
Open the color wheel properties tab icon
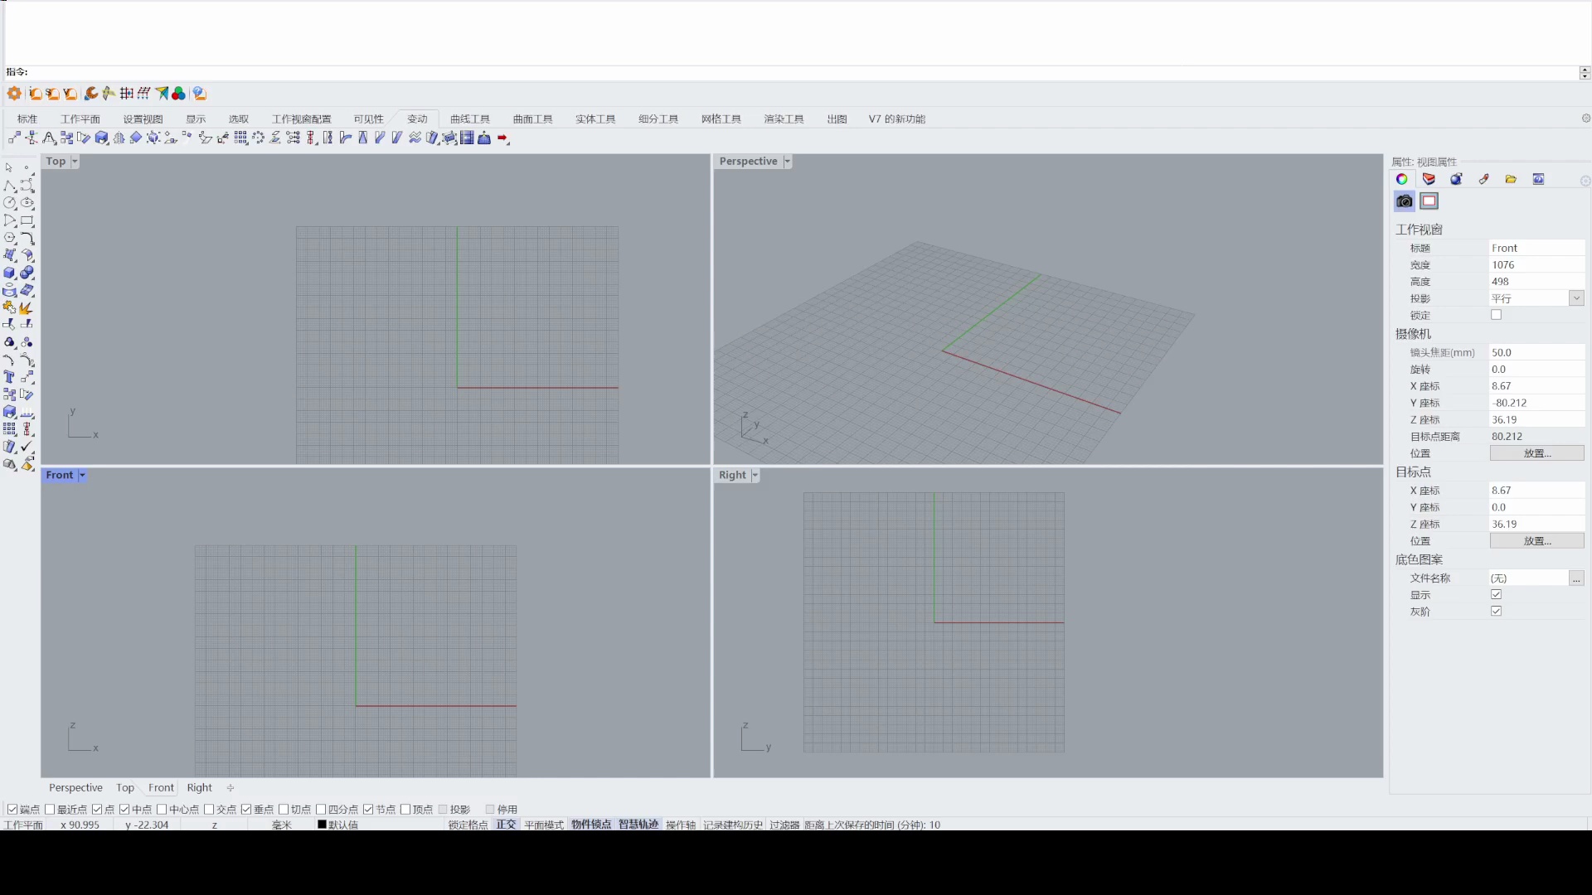(1401, 179)
